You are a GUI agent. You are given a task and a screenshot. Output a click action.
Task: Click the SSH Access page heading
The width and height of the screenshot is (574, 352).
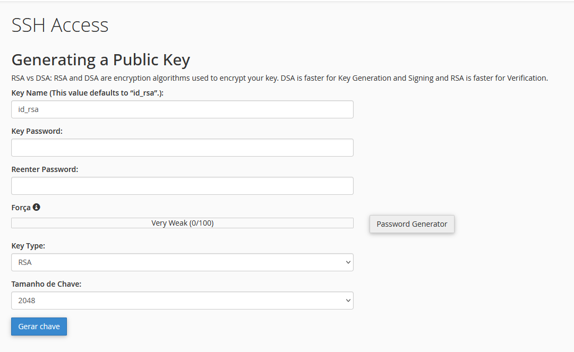[60, 25]
